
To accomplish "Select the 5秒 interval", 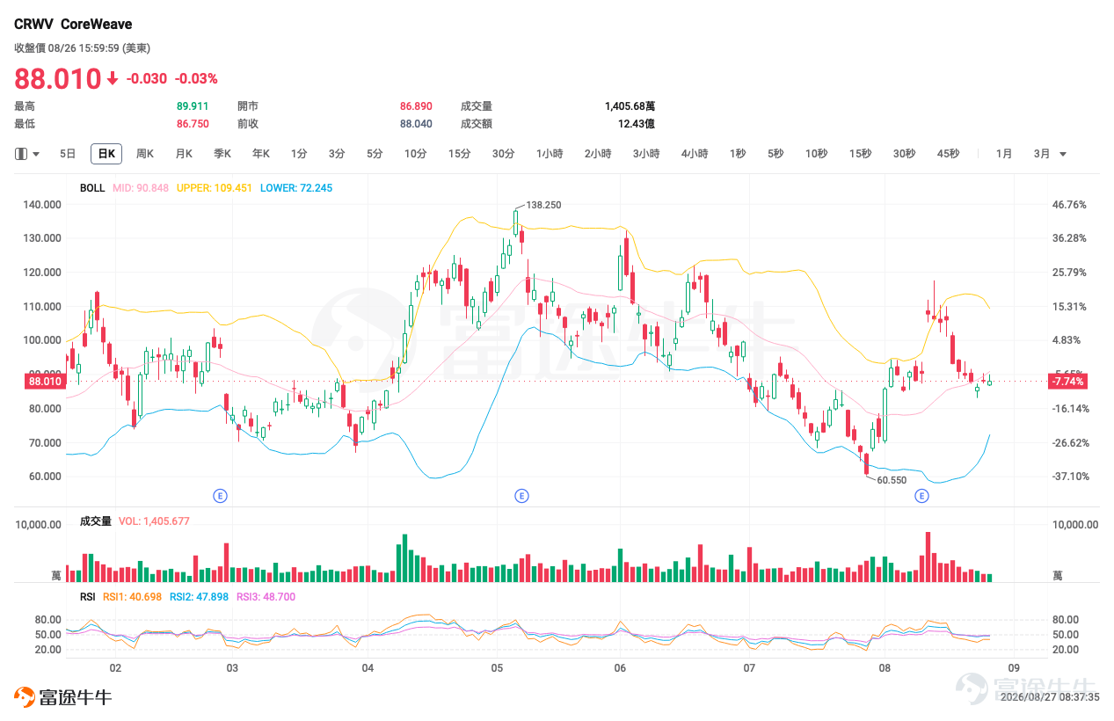I will (x=775, y=154).
